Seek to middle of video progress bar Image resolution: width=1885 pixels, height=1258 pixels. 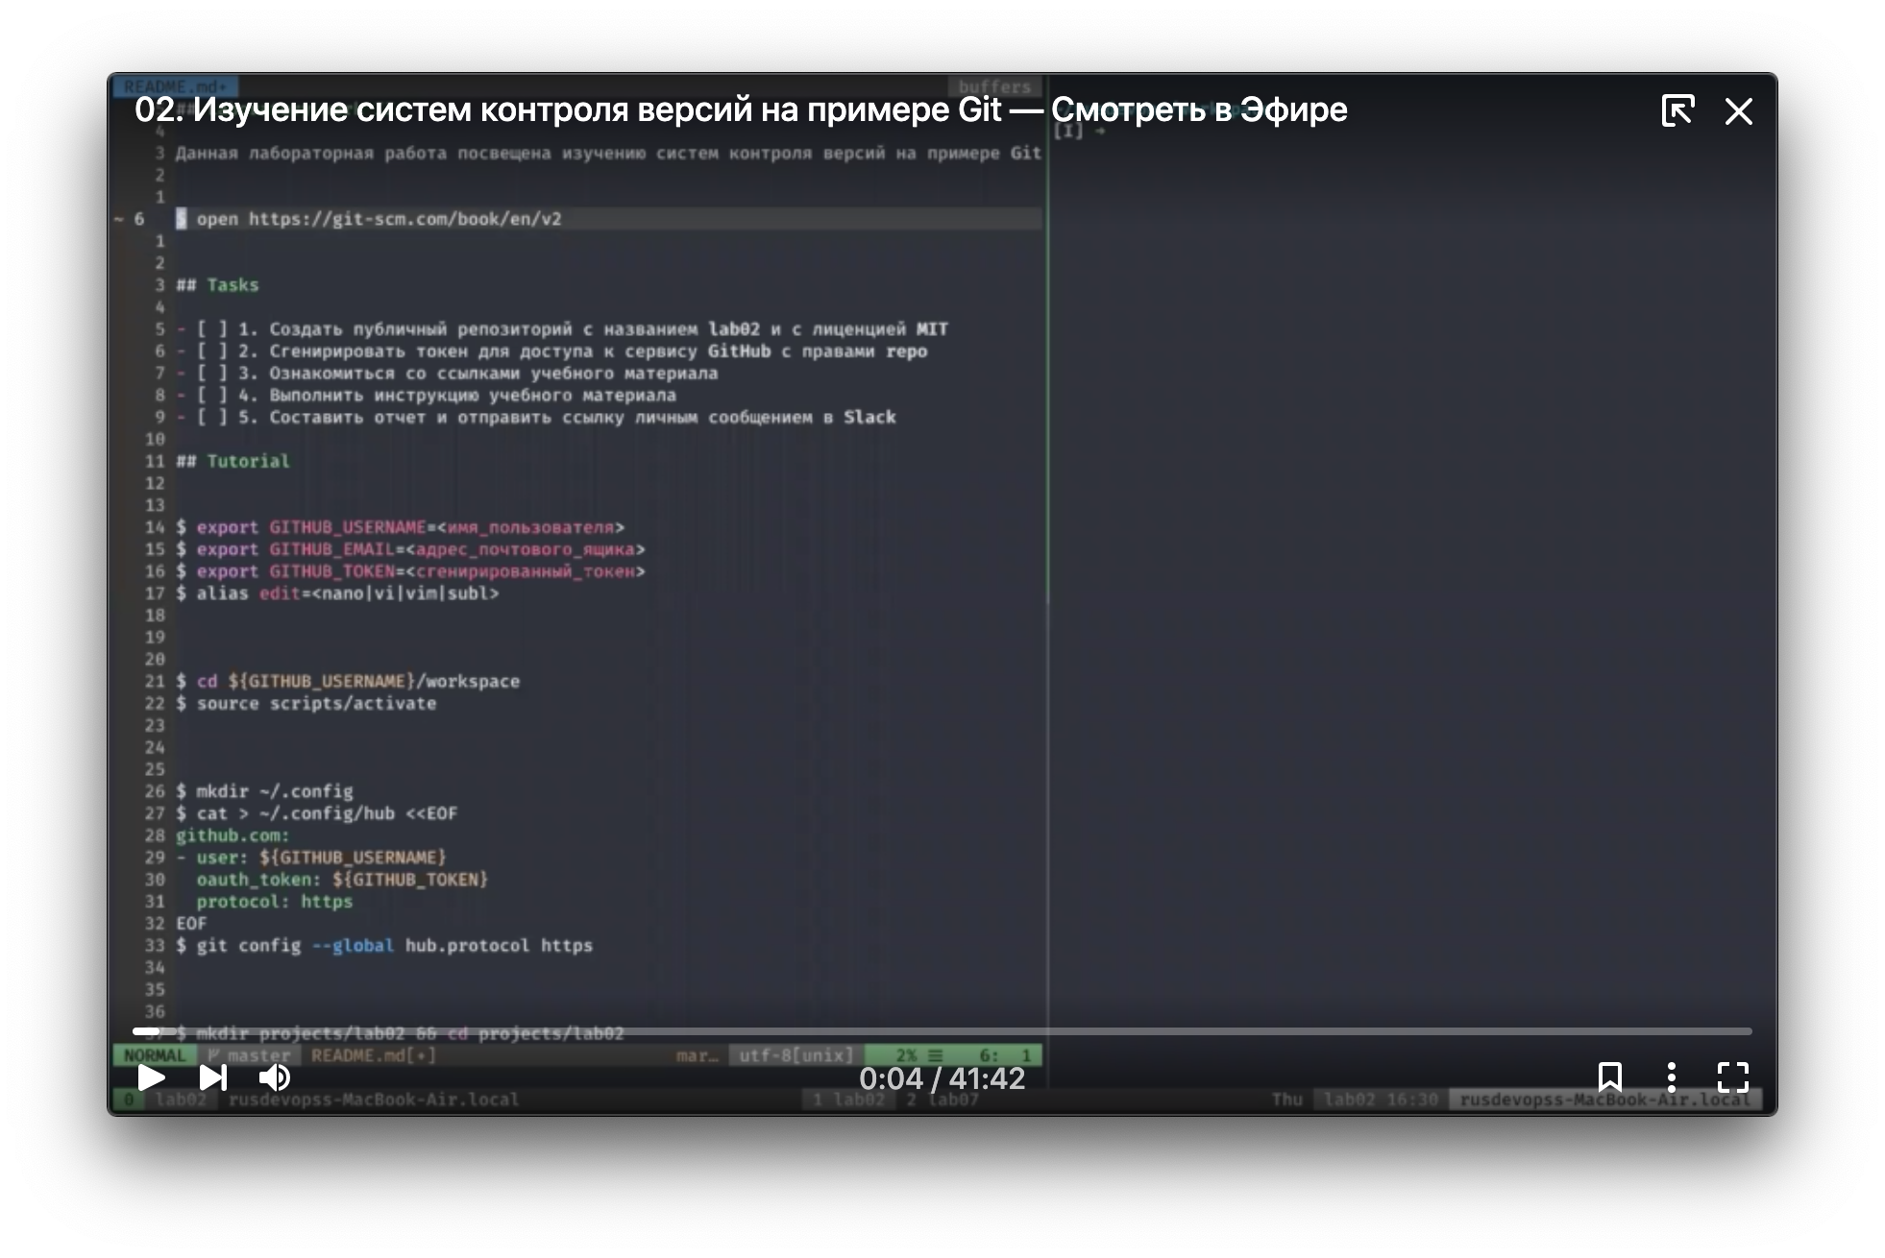[x=942, y=1031]
